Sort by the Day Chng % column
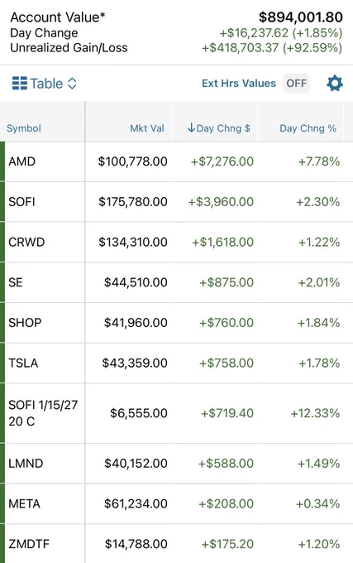This screenshot has height=563, width=353. 308,128
